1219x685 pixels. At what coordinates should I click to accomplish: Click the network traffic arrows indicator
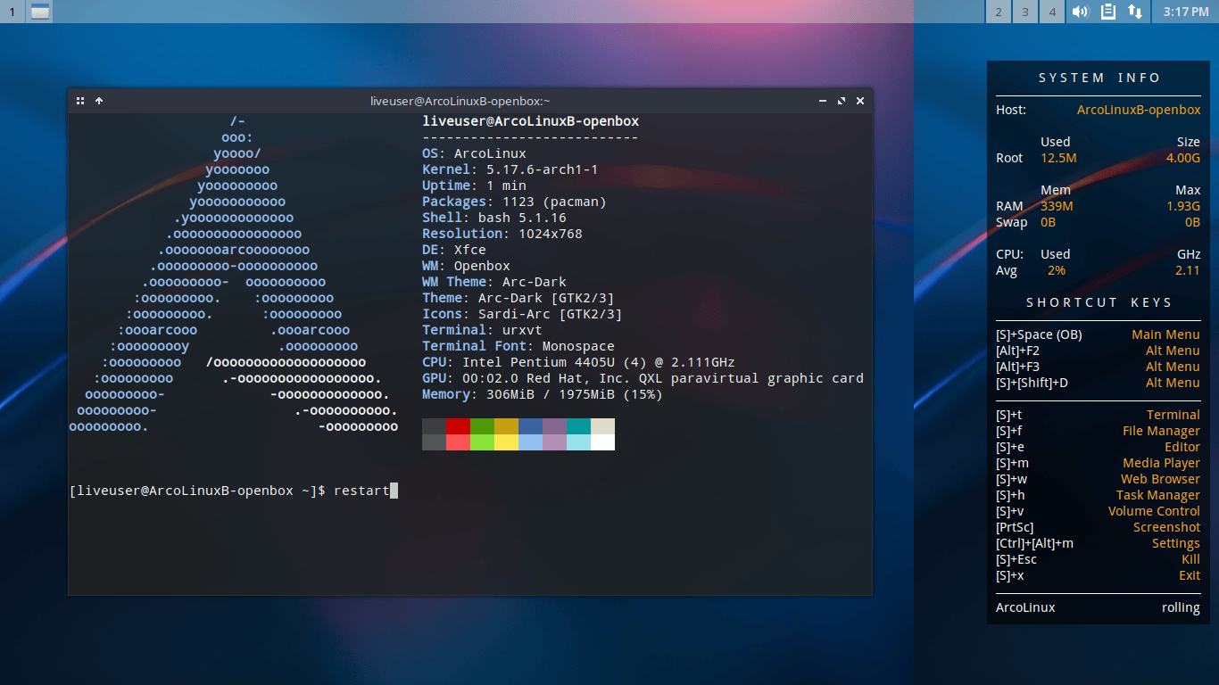[1135, 12]
